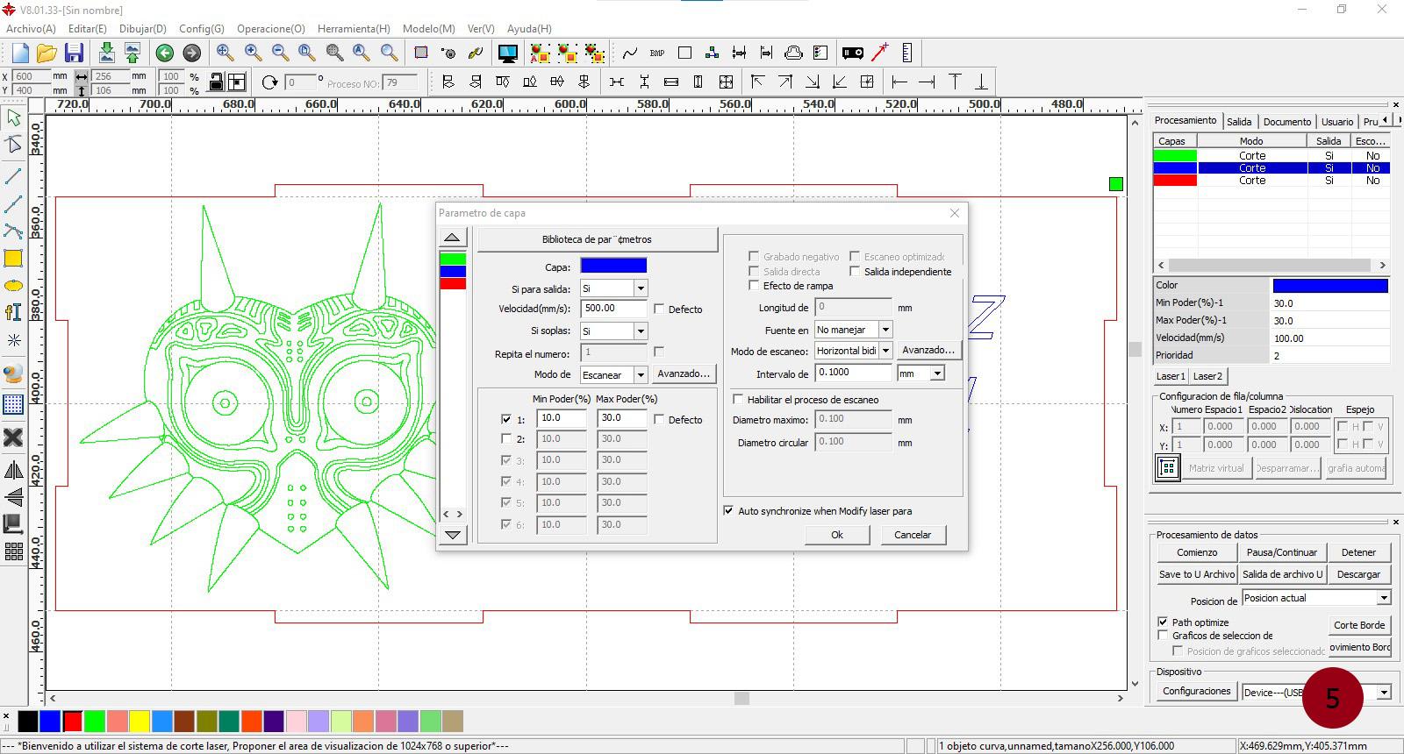Select the text tool
This screenshot has width=1404, height=754.
(x=13, y=312)
